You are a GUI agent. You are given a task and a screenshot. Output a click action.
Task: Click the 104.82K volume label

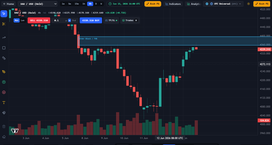(x=264, y=120)
